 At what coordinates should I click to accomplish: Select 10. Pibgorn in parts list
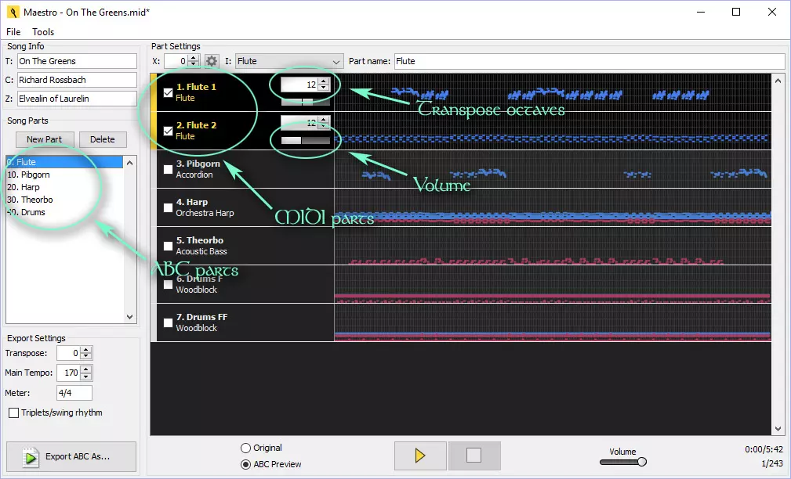64,175
